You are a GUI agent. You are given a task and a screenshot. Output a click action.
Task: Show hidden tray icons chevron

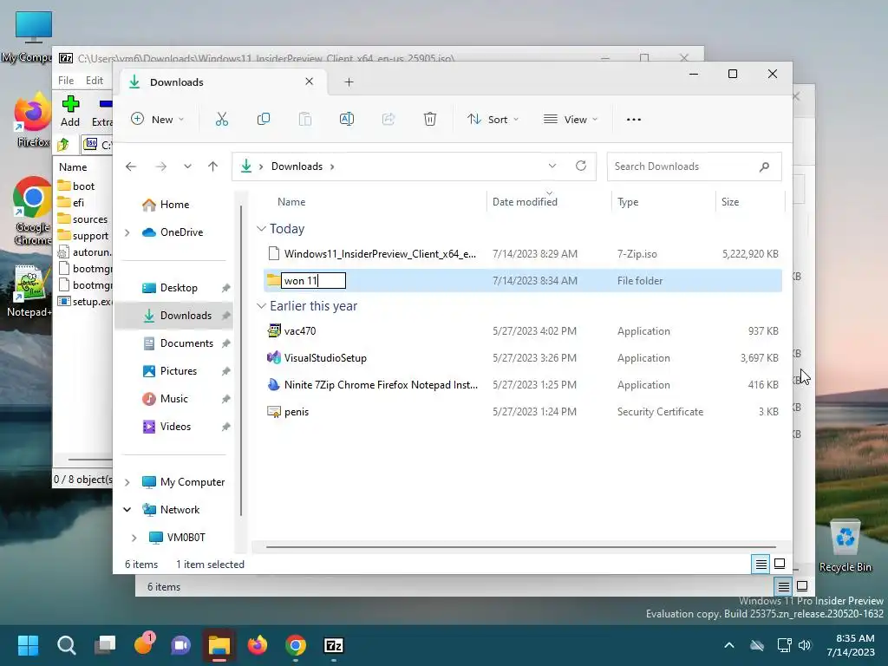click(x=729, y=645)
